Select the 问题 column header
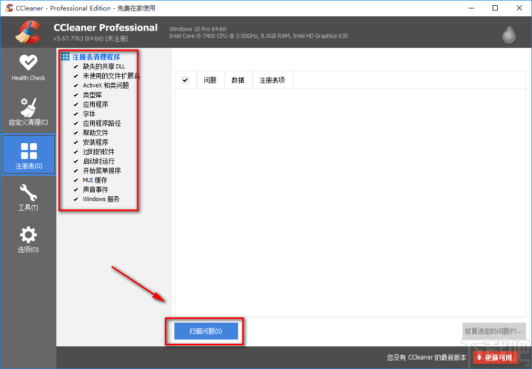Screen dimensions: 532x369 click(210, 79)
